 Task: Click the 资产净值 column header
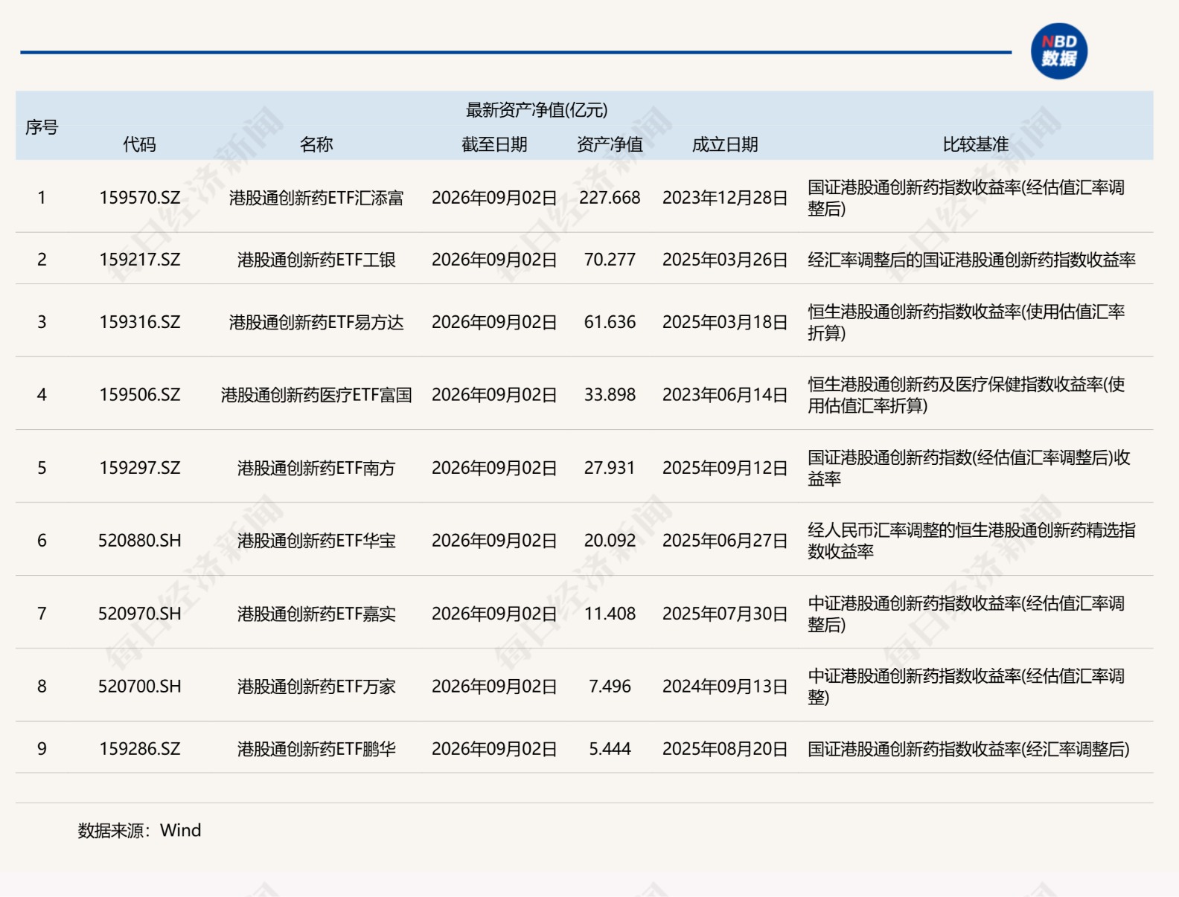(x=610, y=144)
